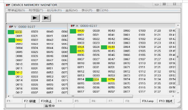Click the F9:Jump button

(149, 101)
